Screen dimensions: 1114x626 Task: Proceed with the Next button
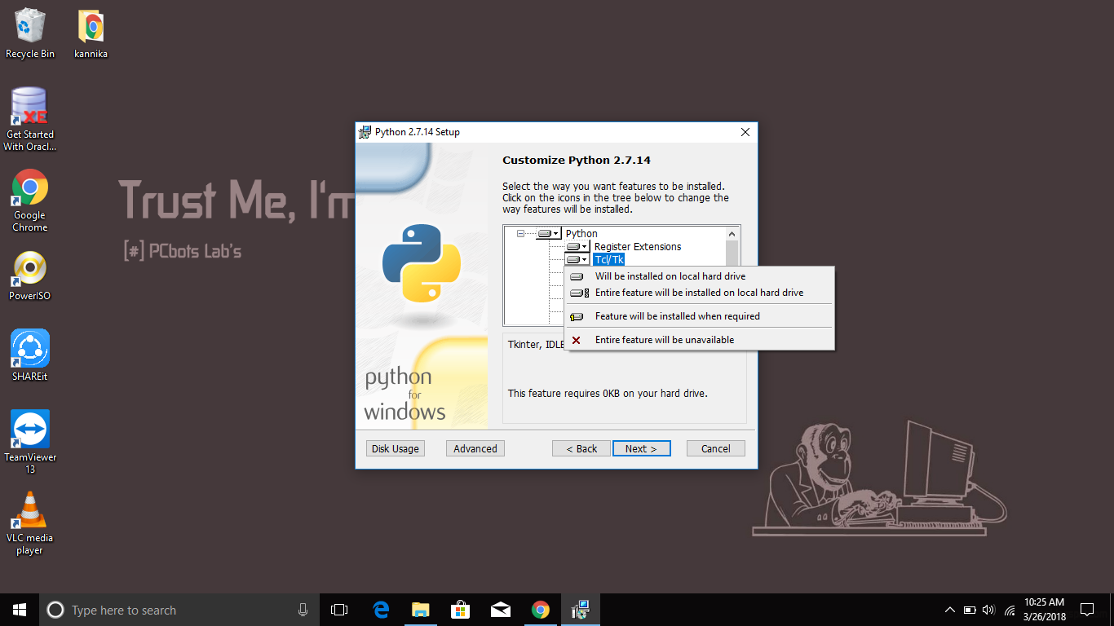pyautogui.click(x=642, y=448)
